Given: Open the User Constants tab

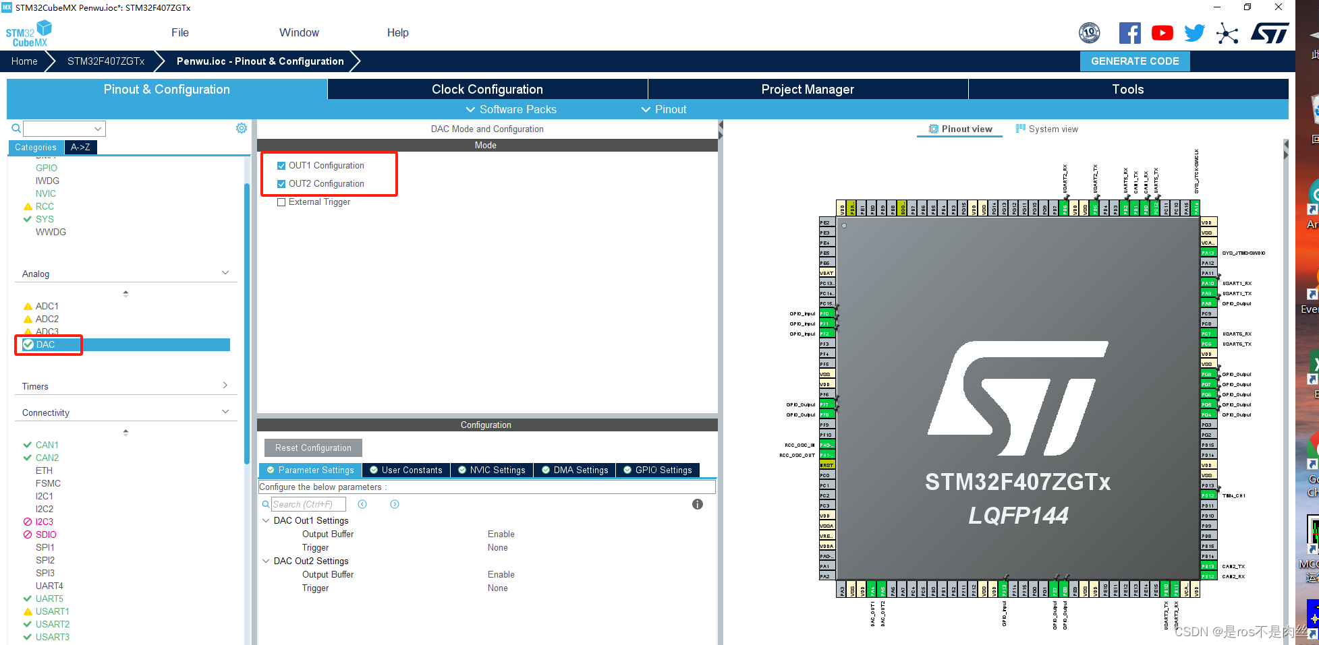Looking at the screenshot, I should pos(405,470).
